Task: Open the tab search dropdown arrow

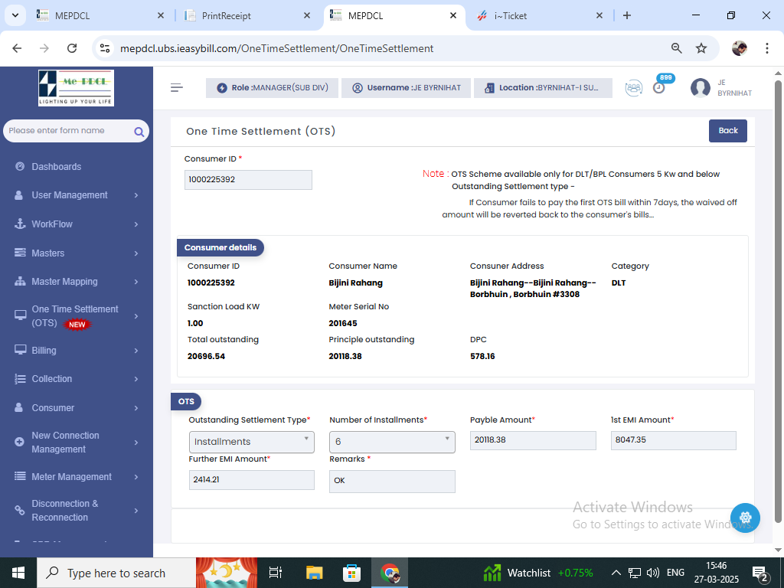Action: pos(15,15)
